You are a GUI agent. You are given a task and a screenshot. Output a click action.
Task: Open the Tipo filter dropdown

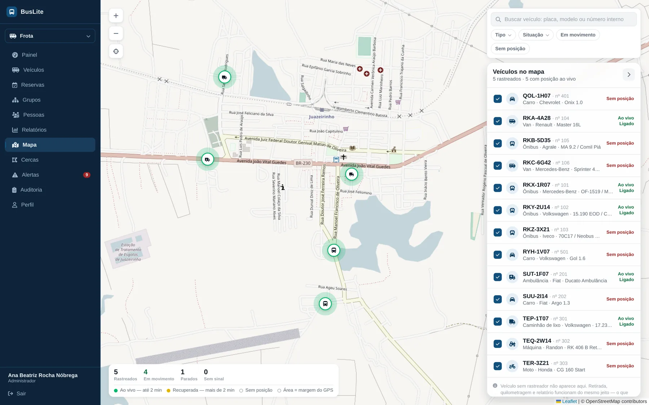tap(503, 35)
